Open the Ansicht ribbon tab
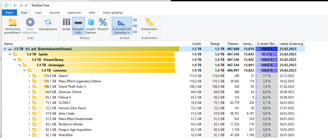Image resolution: width=328 pixels, height=138 pixels. tap(55, 13)
